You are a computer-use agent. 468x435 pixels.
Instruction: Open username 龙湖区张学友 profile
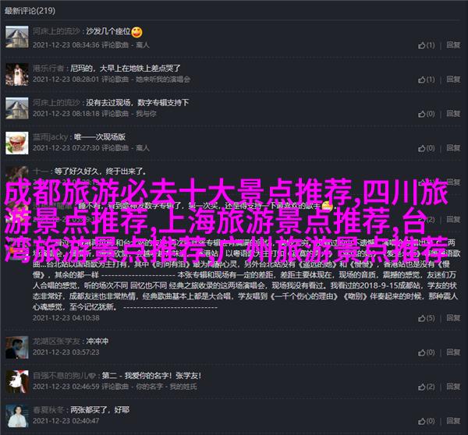click(x=56, y=341)
